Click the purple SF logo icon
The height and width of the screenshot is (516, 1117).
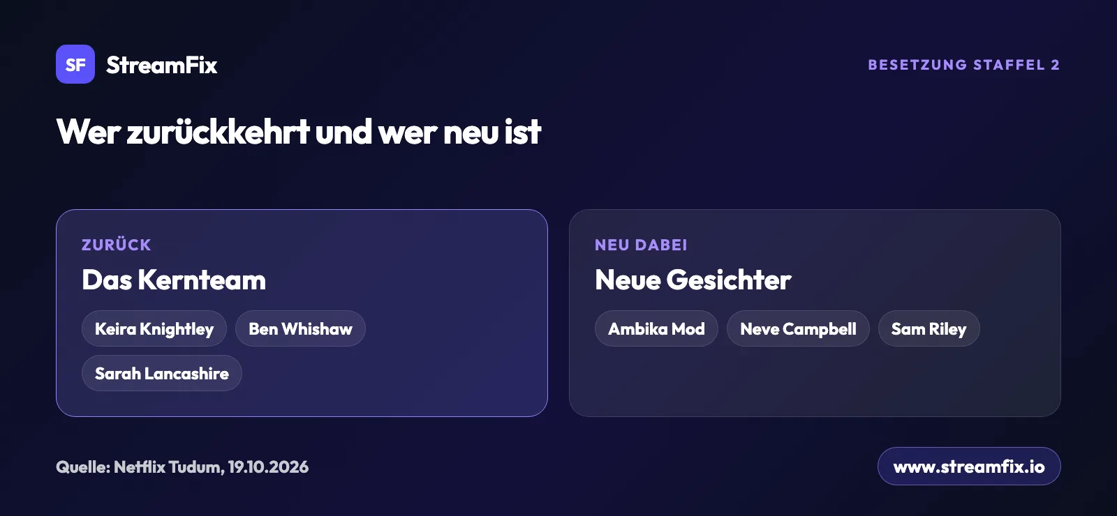click(75, 64)
